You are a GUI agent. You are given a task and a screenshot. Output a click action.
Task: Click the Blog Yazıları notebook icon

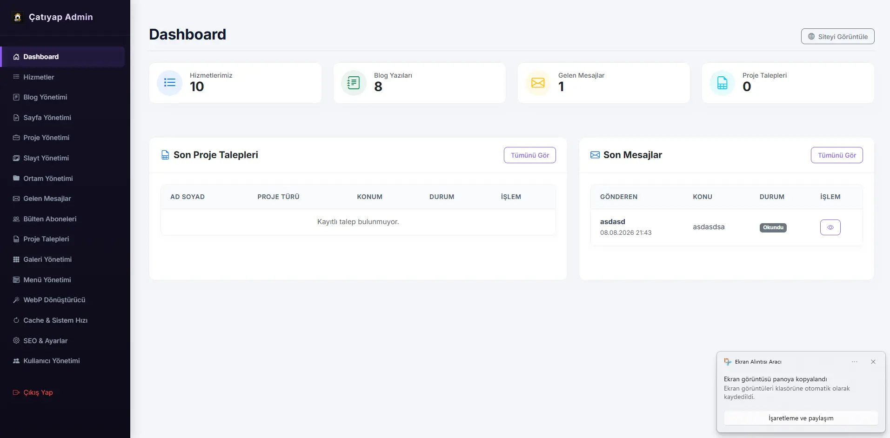point(354,83)
